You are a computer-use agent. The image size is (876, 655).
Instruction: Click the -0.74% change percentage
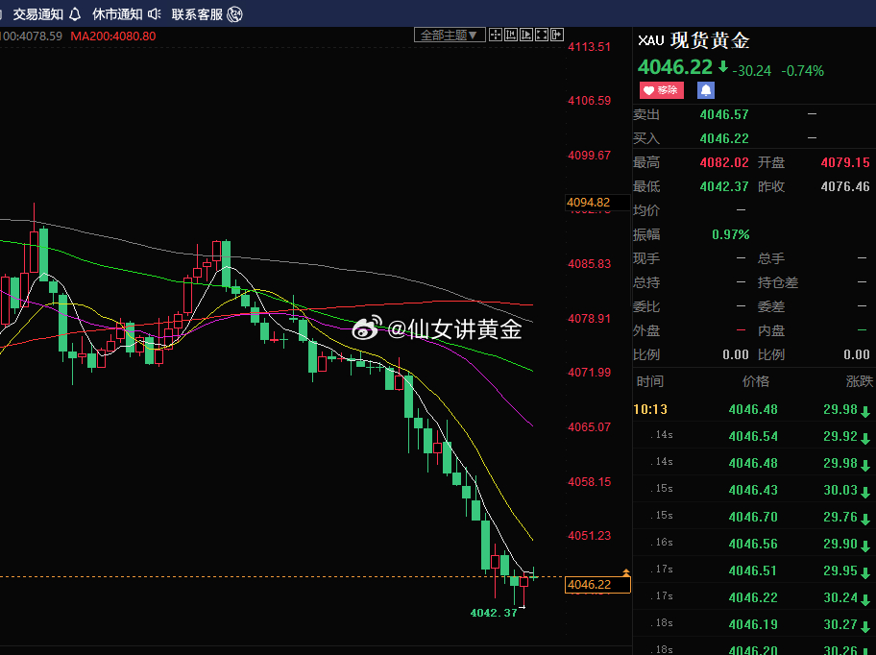[x=803, y=71]
